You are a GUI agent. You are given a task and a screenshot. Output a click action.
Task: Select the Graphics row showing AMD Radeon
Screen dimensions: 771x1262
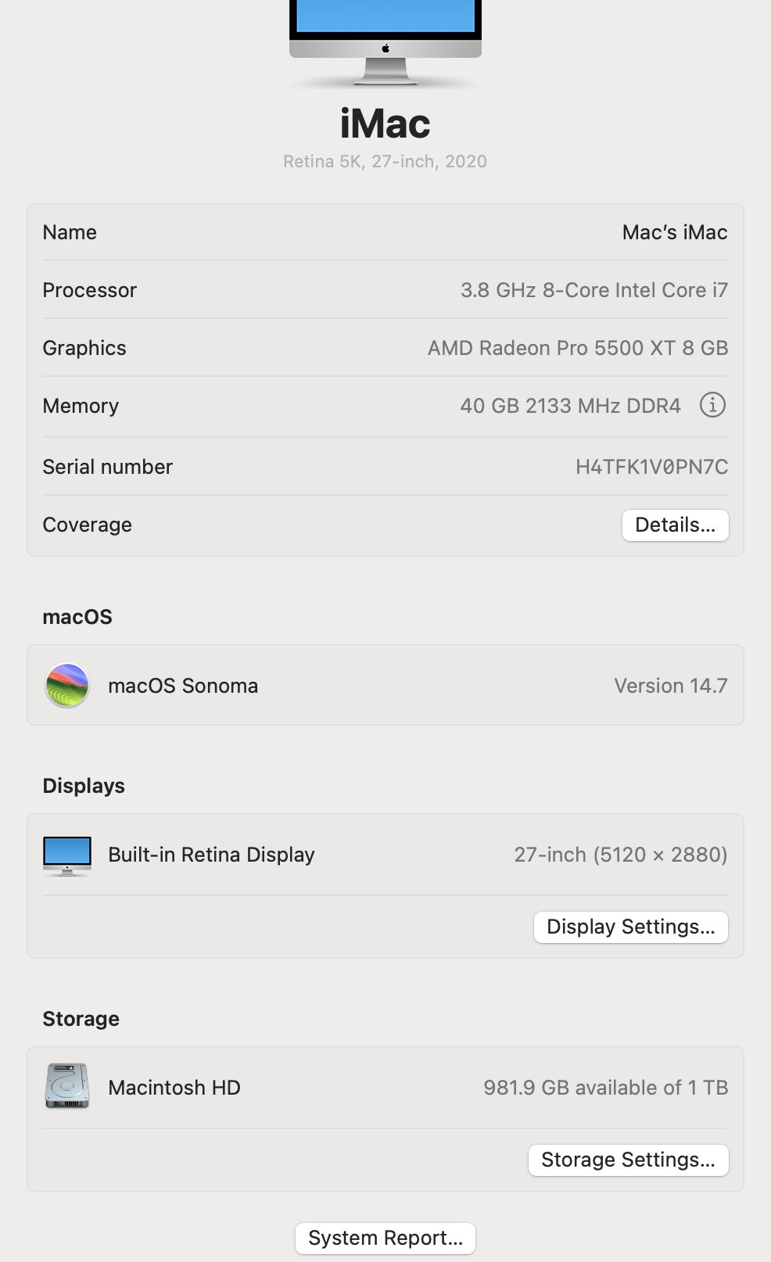pos(385,348)
